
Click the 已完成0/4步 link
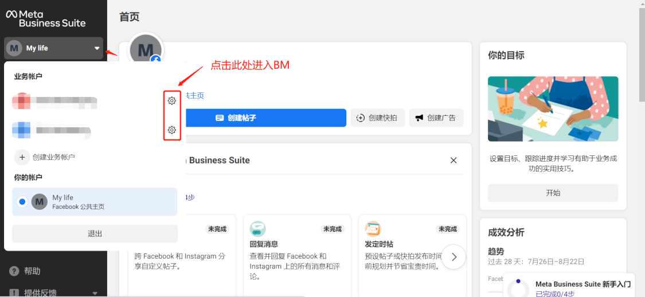pyautogui.click(x=555, y=294)
